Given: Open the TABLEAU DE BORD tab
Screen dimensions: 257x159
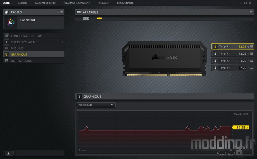Looking at the screenshot, I should click(x=45, y=3).
